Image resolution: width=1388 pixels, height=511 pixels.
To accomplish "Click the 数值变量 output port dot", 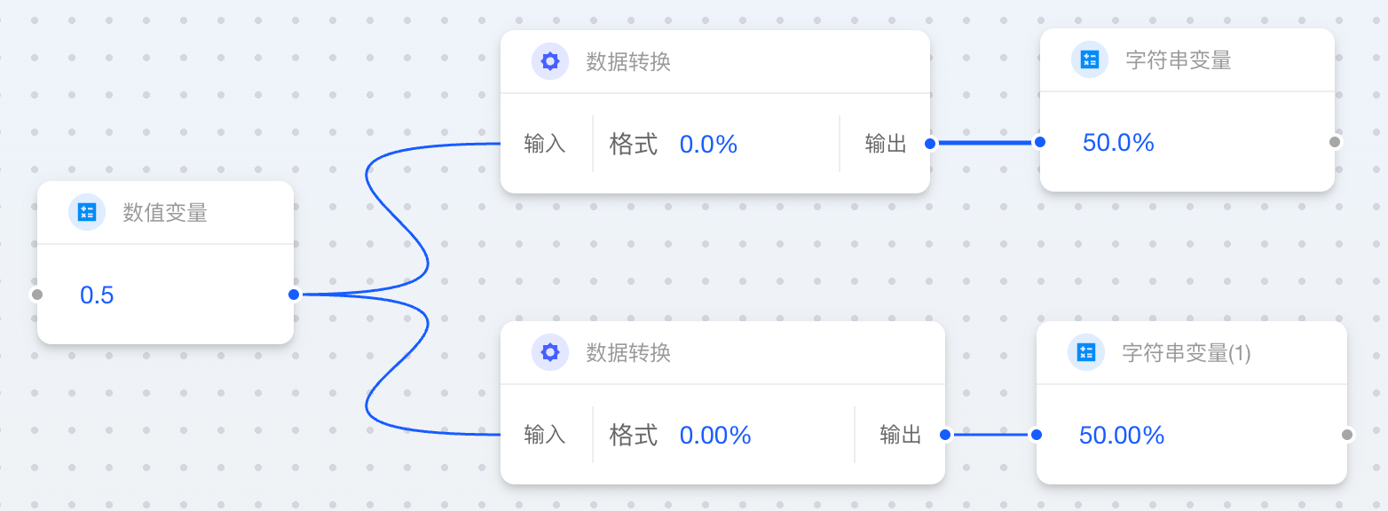I will tap(294, 295).
